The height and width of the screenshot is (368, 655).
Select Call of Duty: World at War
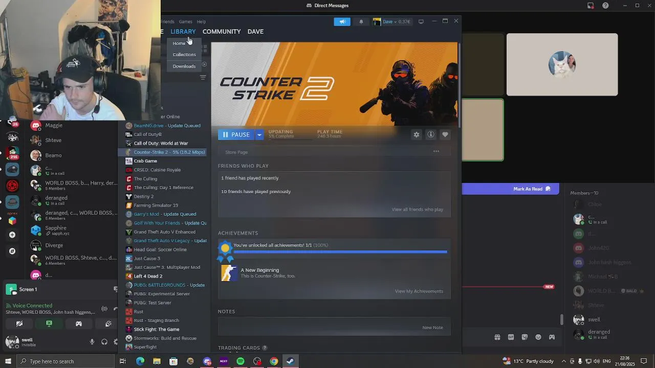click(x=161, y=143)
